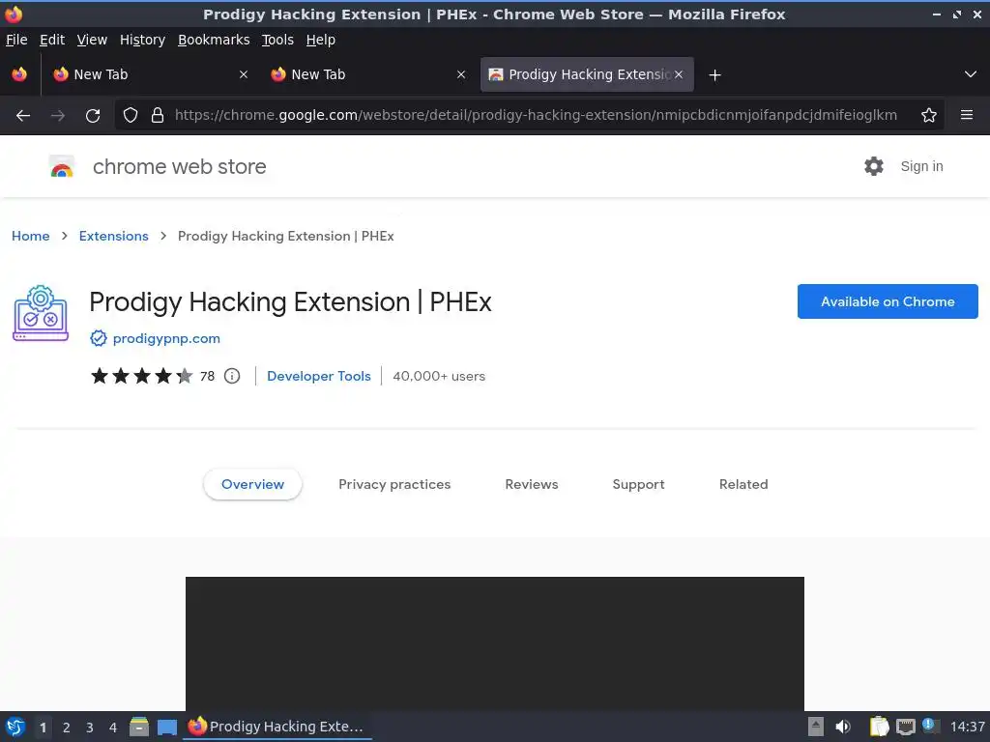Image resolution: width=990 pixels, height=742 pixels.
Task: Click the Available on Chrome button
Action: [888, 301]
